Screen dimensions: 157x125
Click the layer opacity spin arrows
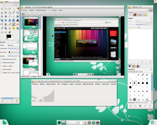click(x=152, y=24)
